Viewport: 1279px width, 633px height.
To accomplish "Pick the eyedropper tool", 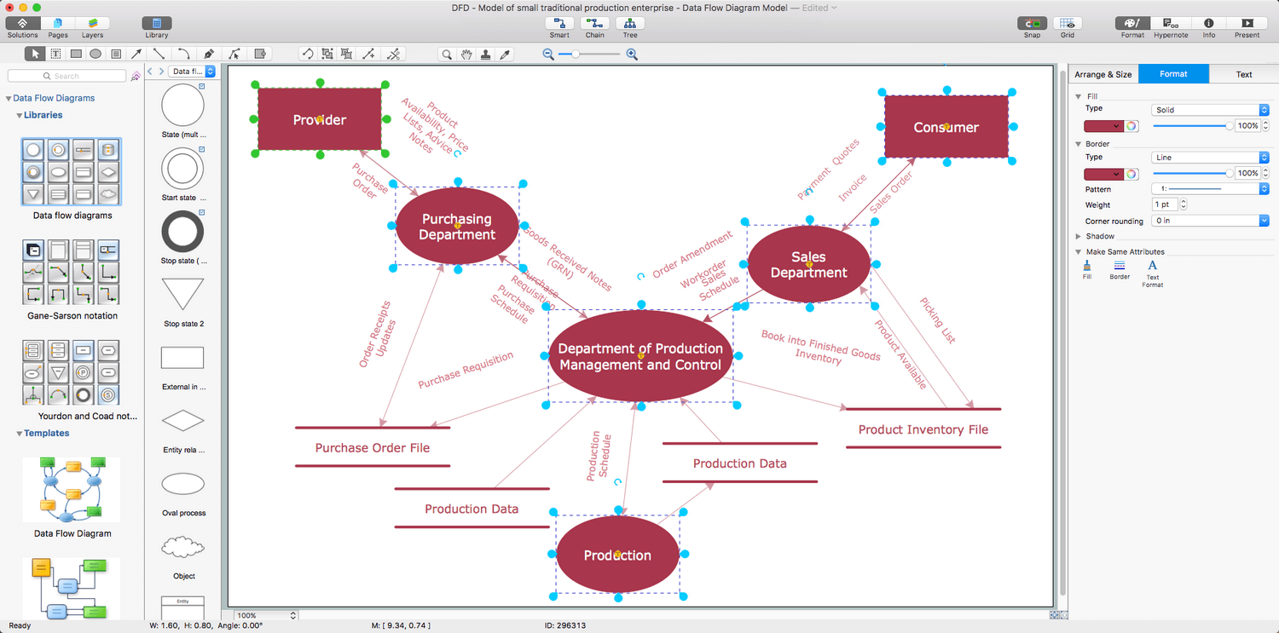I will coord(505,54).
